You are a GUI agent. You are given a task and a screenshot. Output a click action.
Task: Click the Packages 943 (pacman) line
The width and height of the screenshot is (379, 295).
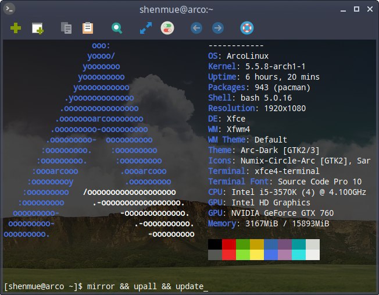(x=259, y=87)
